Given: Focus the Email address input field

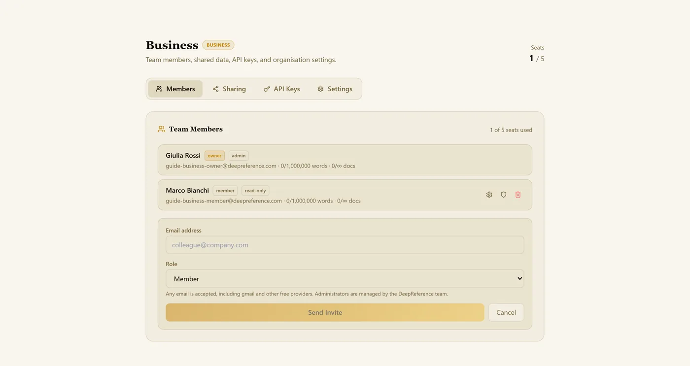Looking at the screenshot, I should [x=345, y=245].
